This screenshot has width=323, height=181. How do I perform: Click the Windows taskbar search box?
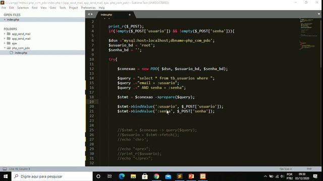pyautogui.click(x=52, y=176)
